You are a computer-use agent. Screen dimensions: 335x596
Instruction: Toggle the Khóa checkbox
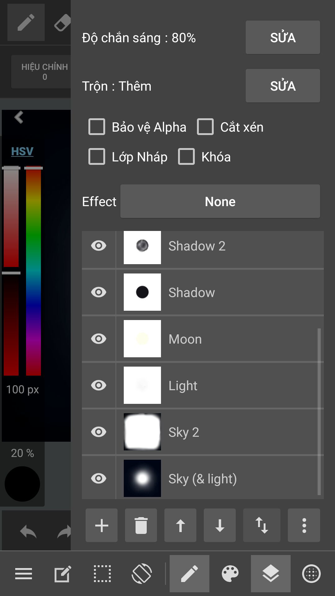[186, 156]
